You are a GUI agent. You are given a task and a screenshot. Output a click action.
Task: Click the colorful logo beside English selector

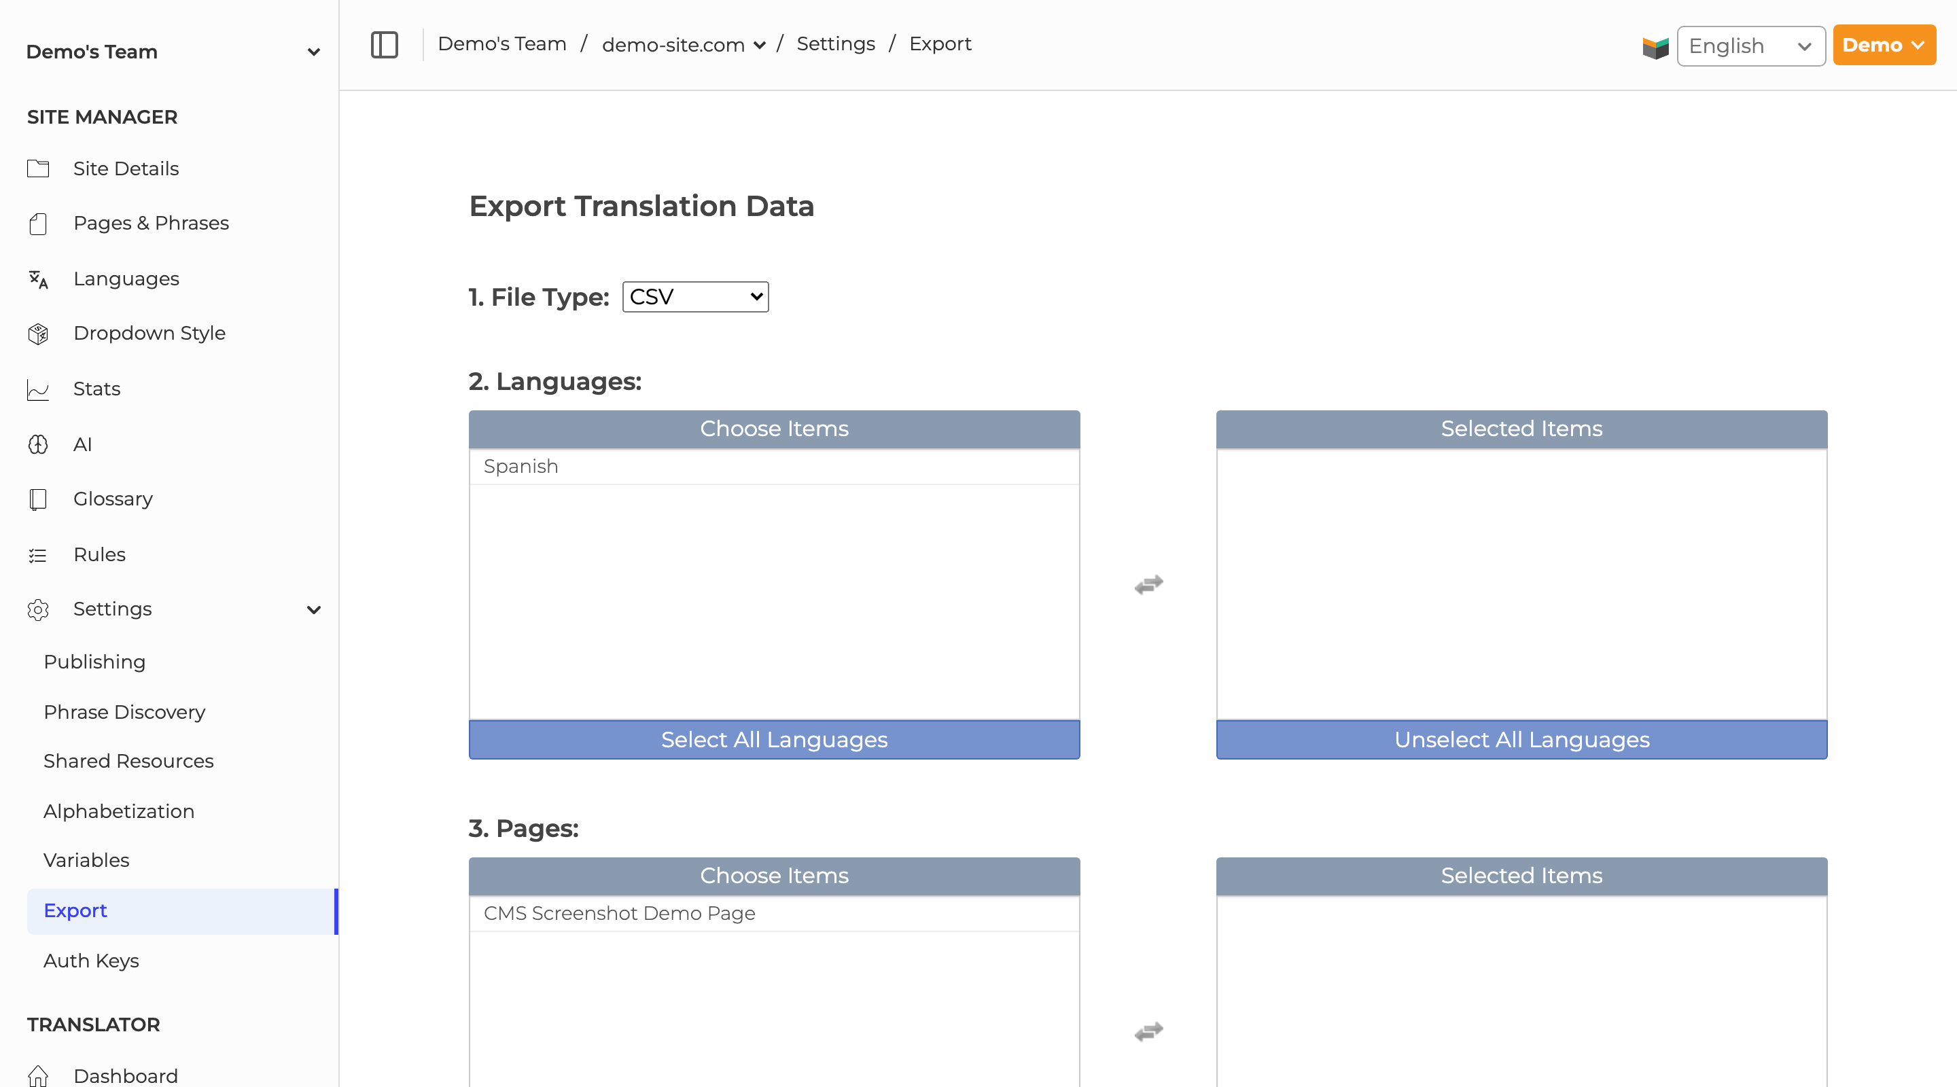click(x=1655, y=47)
